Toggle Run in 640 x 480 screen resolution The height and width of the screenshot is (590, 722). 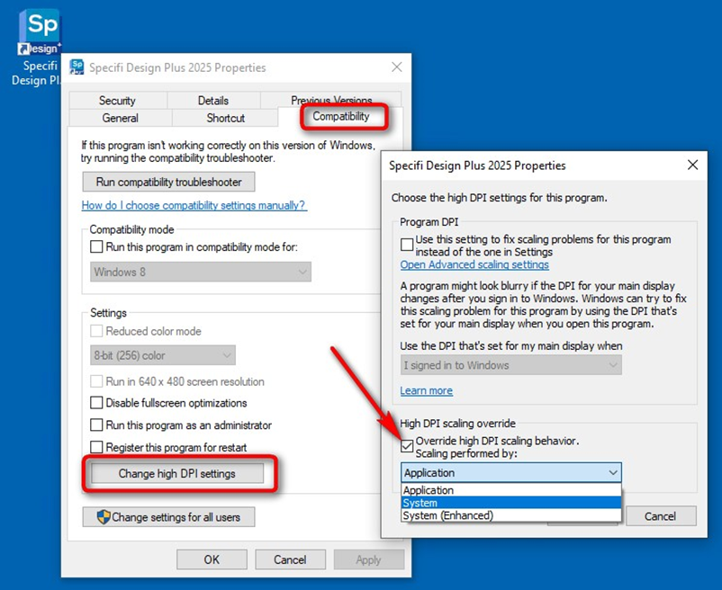click(x=96, y=381)
